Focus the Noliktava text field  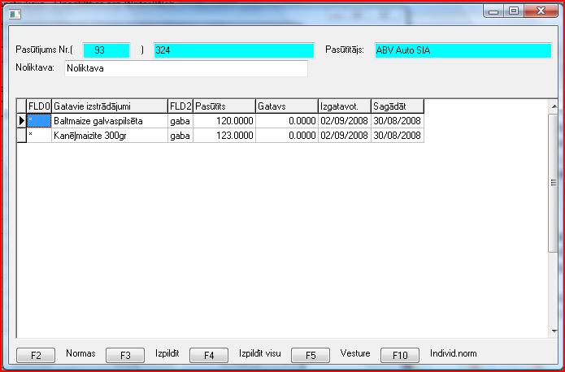pyautogui.click(x=185, y=68)
